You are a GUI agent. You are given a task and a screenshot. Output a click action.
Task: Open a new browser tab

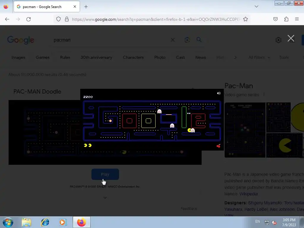point(86,7)
